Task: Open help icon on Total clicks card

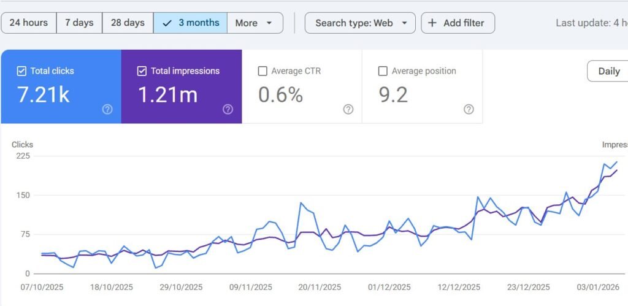Action: click(x=107, y=109)
